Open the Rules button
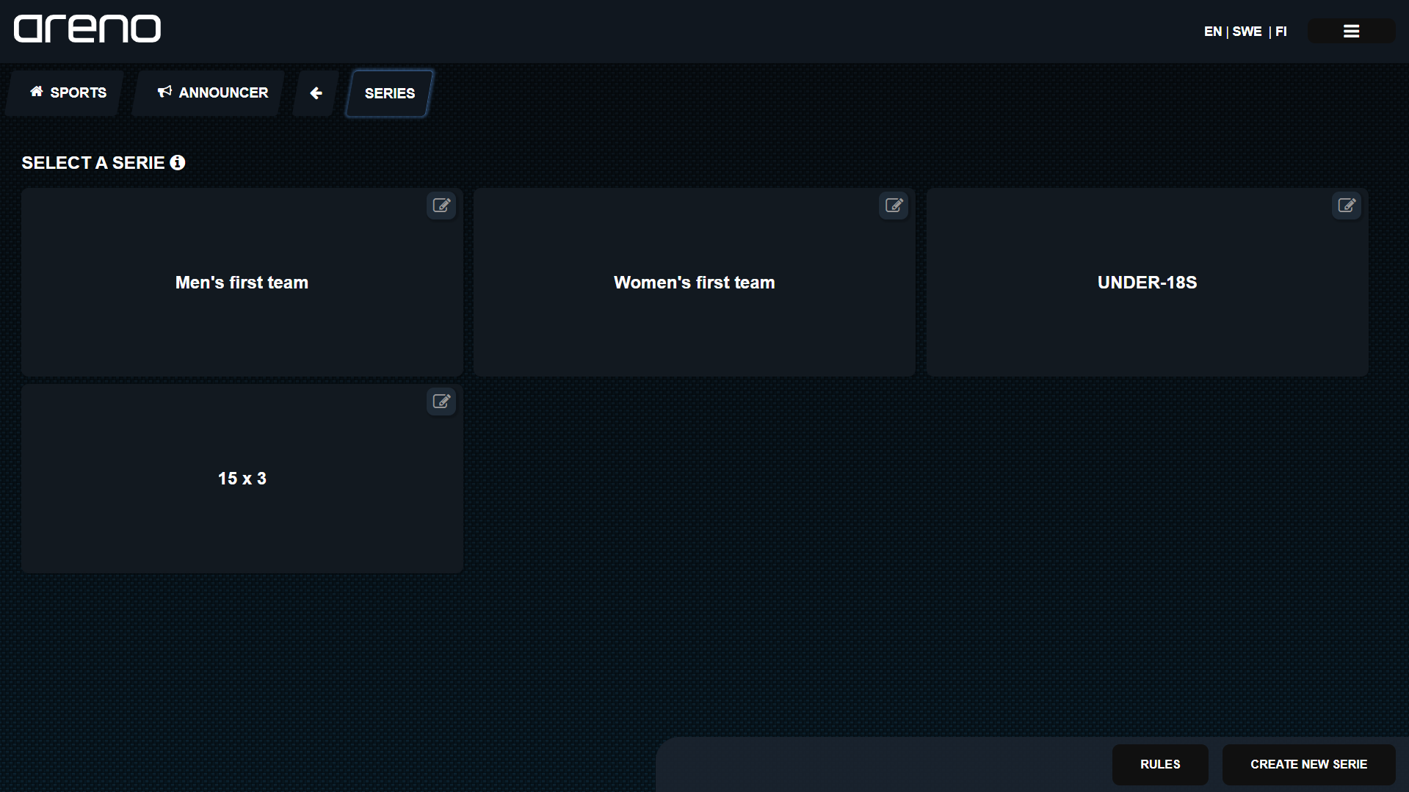1409x792 pixels. 1160,764
